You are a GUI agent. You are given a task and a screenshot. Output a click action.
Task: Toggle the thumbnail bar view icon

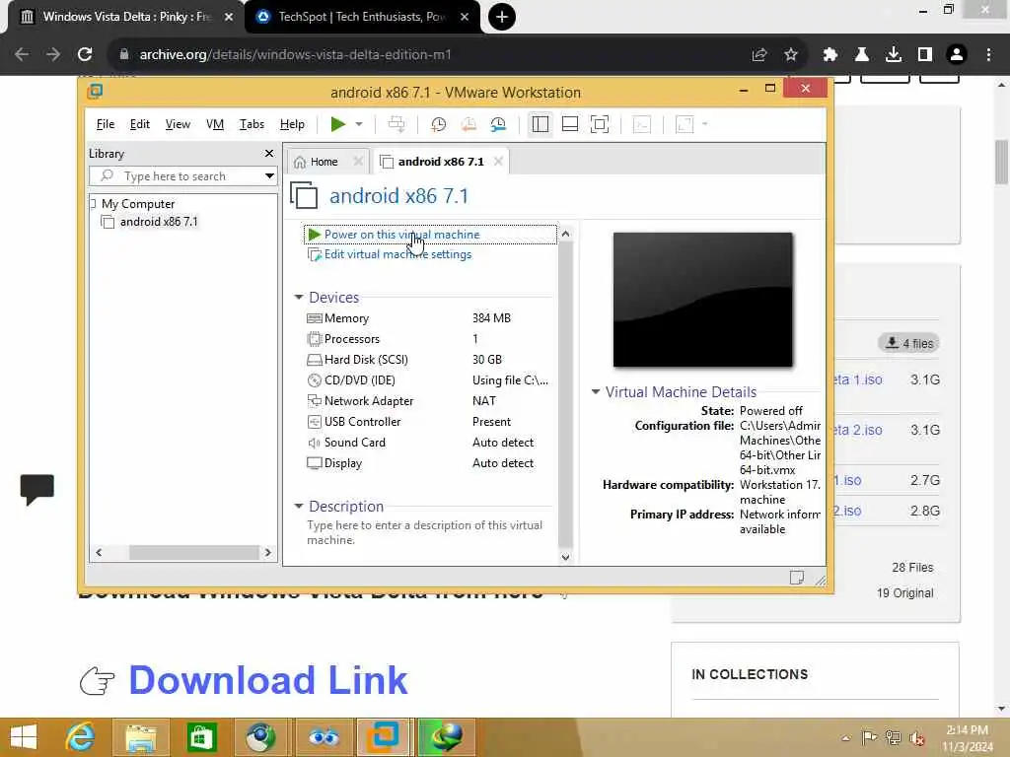click(x=570, y=123)
